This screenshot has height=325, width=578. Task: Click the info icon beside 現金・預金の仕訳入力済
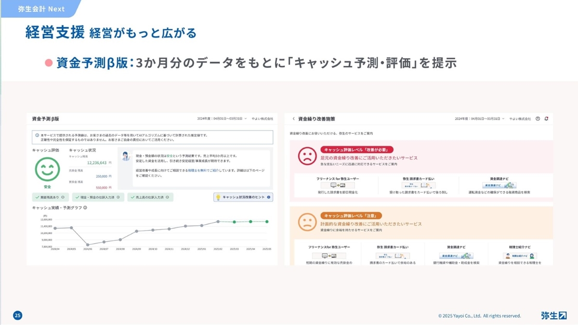(x=118, y=197)
